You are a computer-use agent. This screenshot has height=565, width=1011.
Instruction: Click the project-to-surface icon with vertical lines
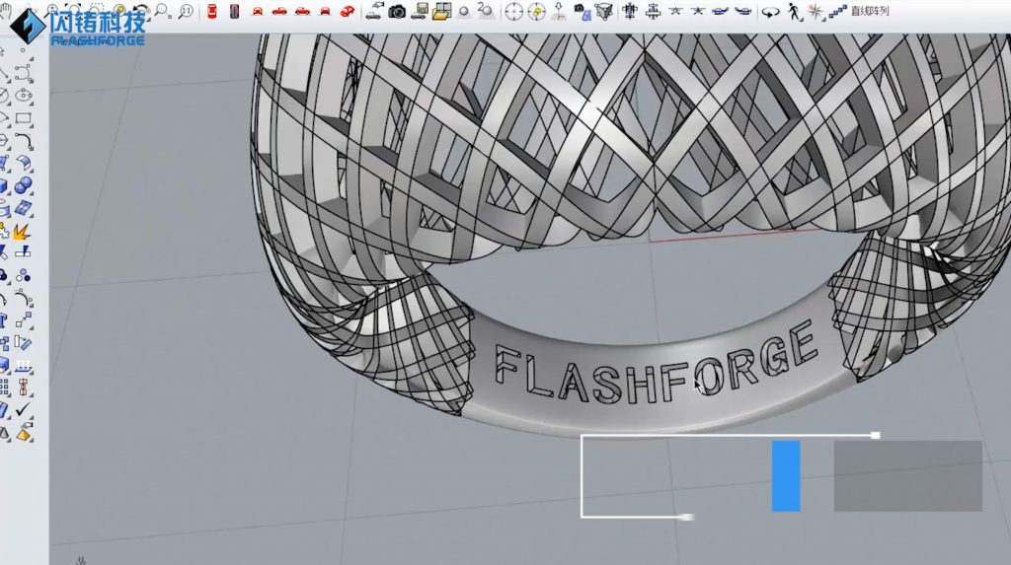(24, 366)
